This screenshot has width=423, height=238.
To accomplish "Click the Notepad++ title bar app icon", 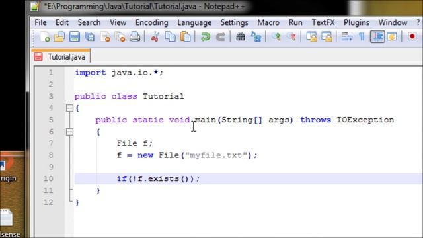I will [x=35, y=6].
